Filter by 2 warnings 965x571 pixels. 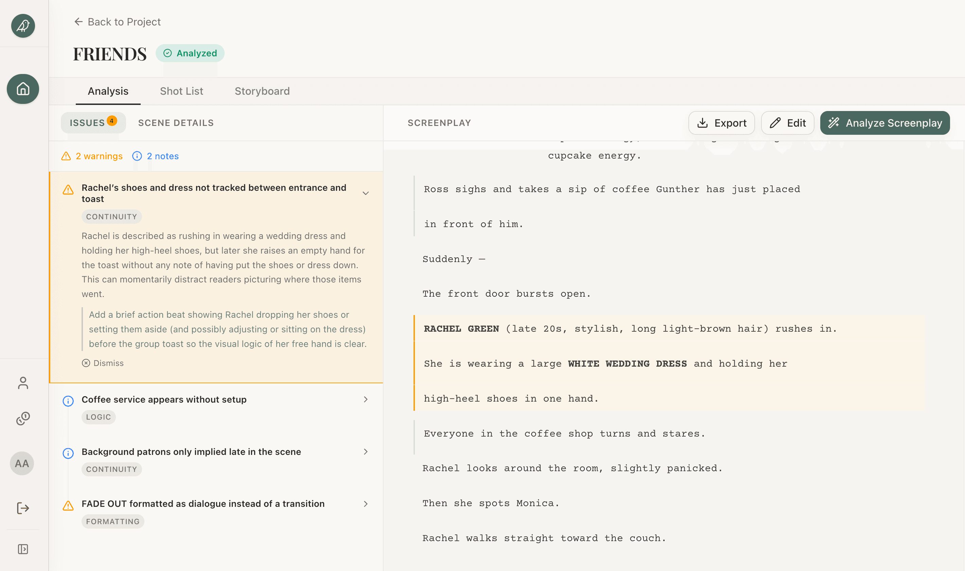(x=92, y=156)
